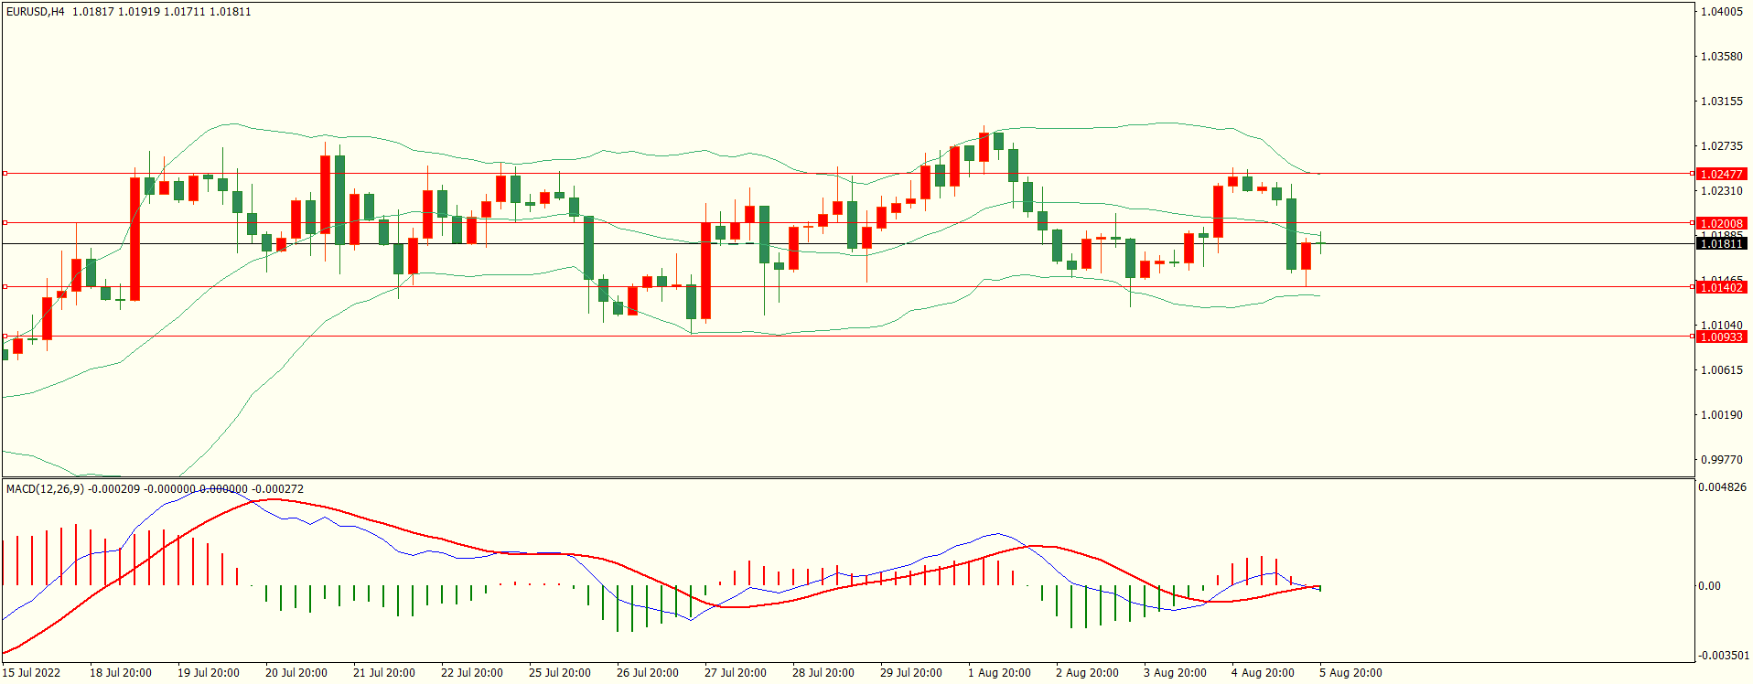Click the 15 Jul 2022 date label

pyautogui.click(x=31, y=673)
